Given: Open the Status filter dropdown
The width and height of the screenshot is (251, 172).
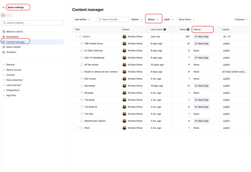Looking at the screenshot, I should pos(153,19).
